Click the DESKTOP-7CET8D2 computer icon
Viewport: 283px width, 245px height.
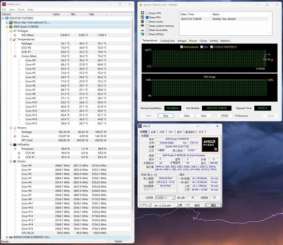[7, 18]
